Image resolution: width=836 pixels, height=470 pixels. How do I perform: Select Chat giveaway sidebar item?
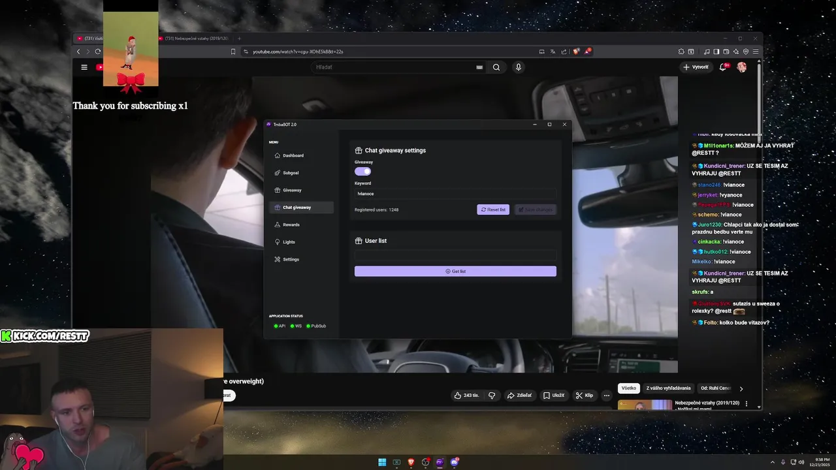click(x=301, y=208)
